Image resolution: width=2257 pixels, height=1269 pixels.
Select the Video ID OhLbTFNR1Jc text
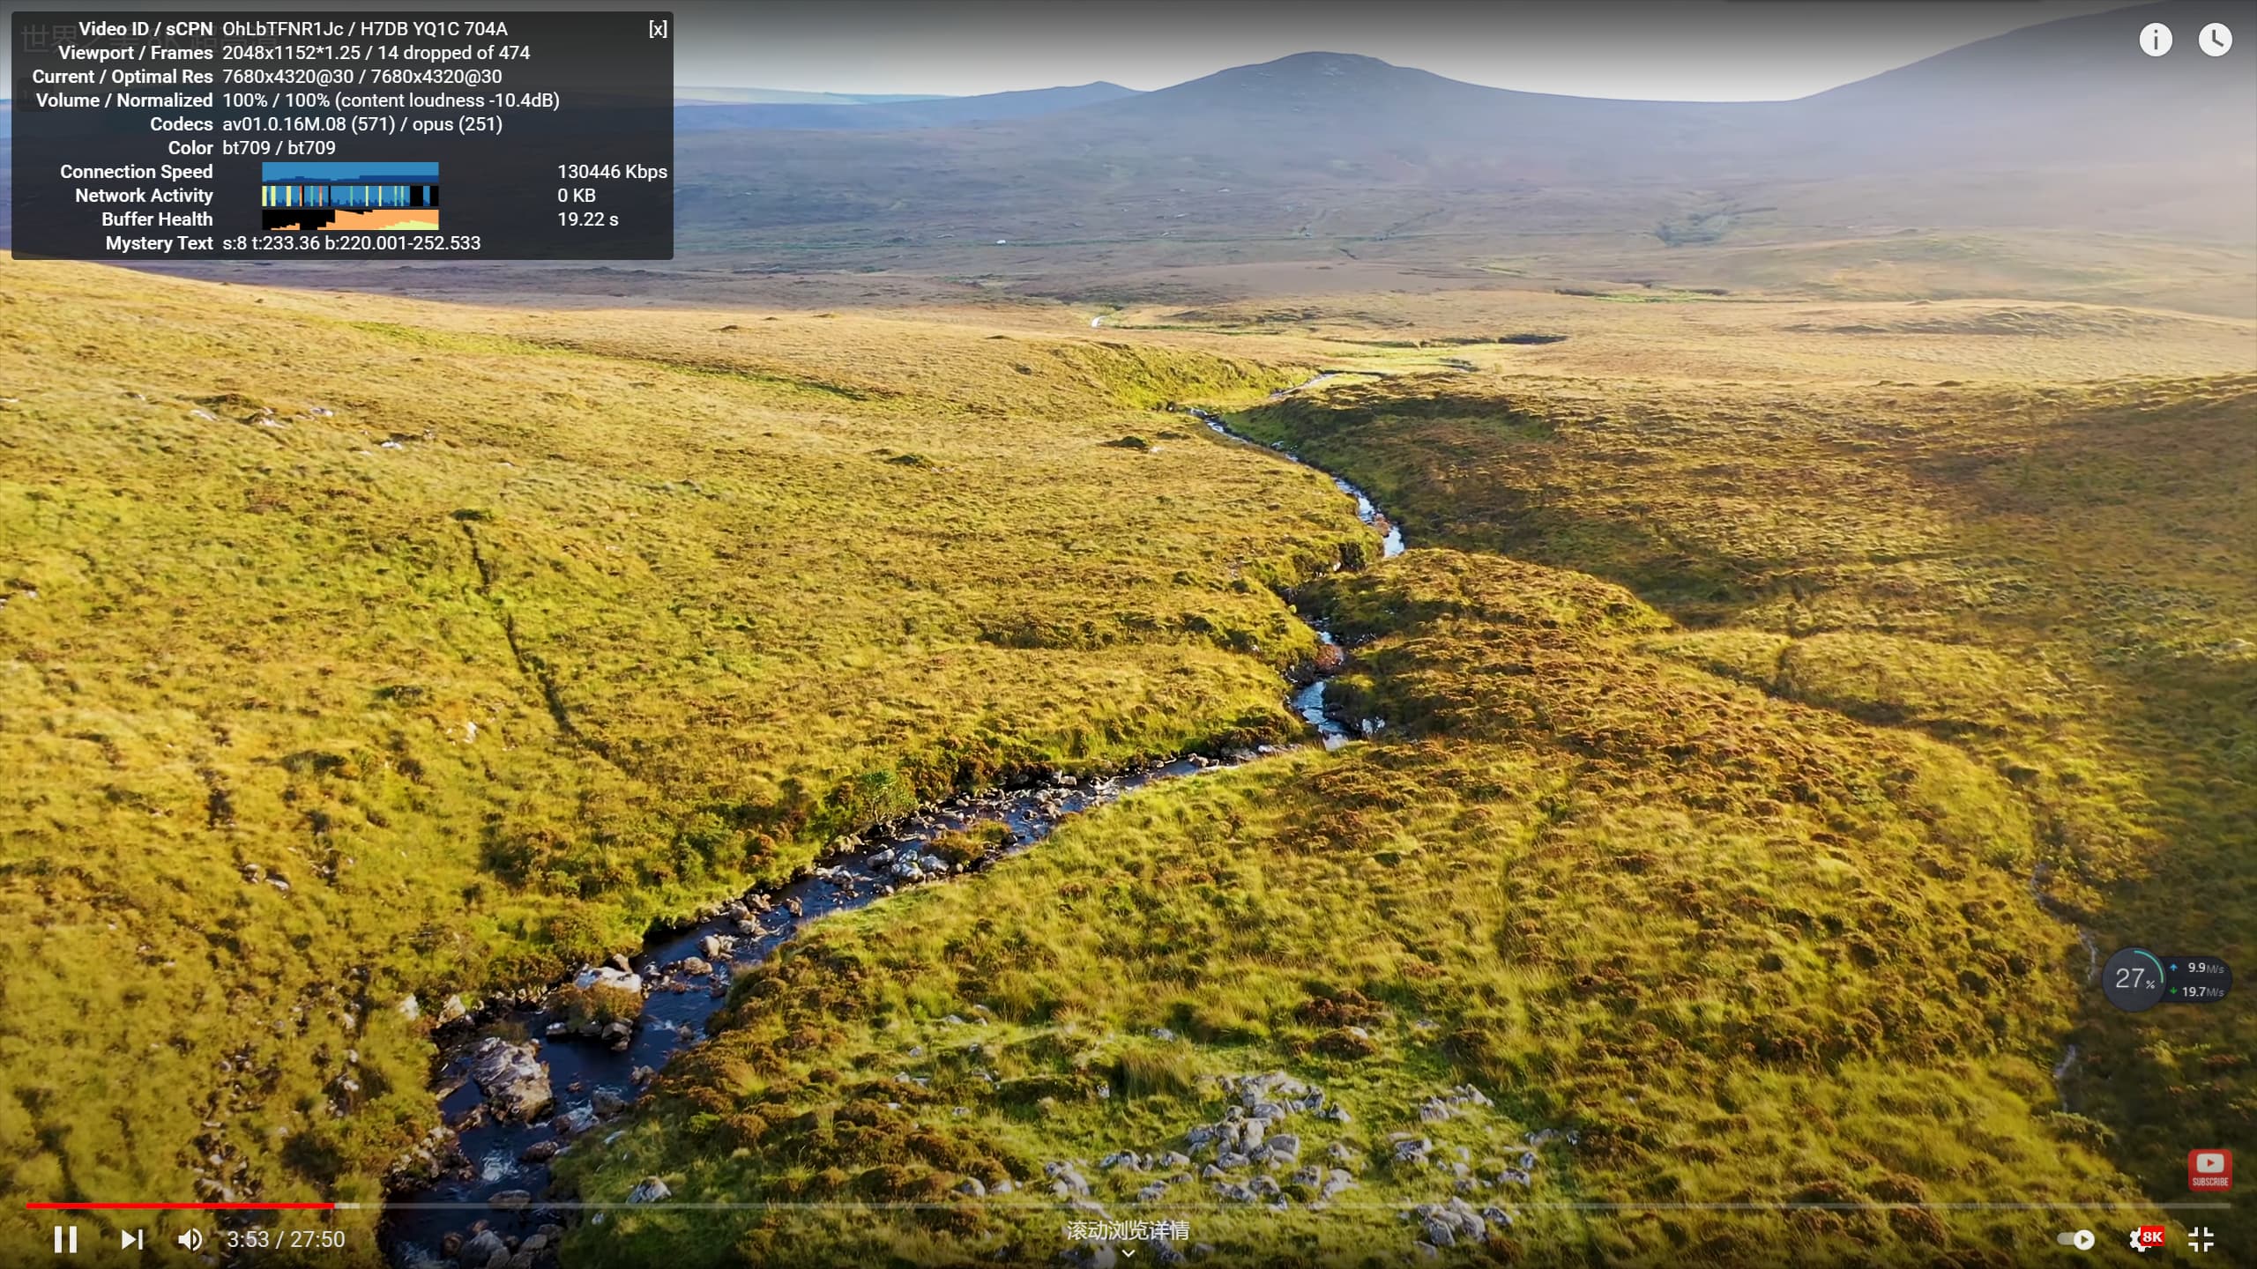(282, 29)
